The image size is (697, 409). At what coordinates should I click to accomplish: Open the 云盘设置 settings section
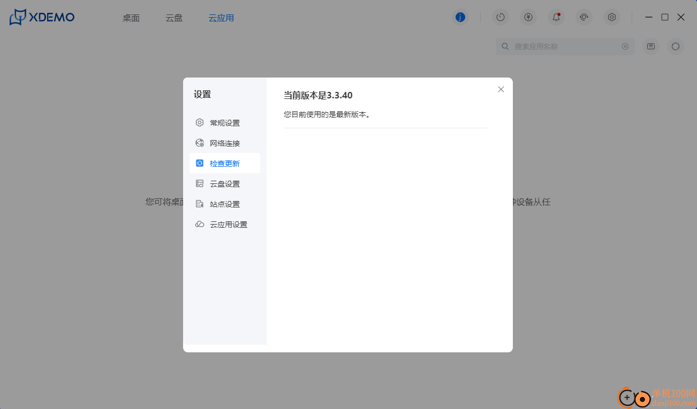(225, 184)
